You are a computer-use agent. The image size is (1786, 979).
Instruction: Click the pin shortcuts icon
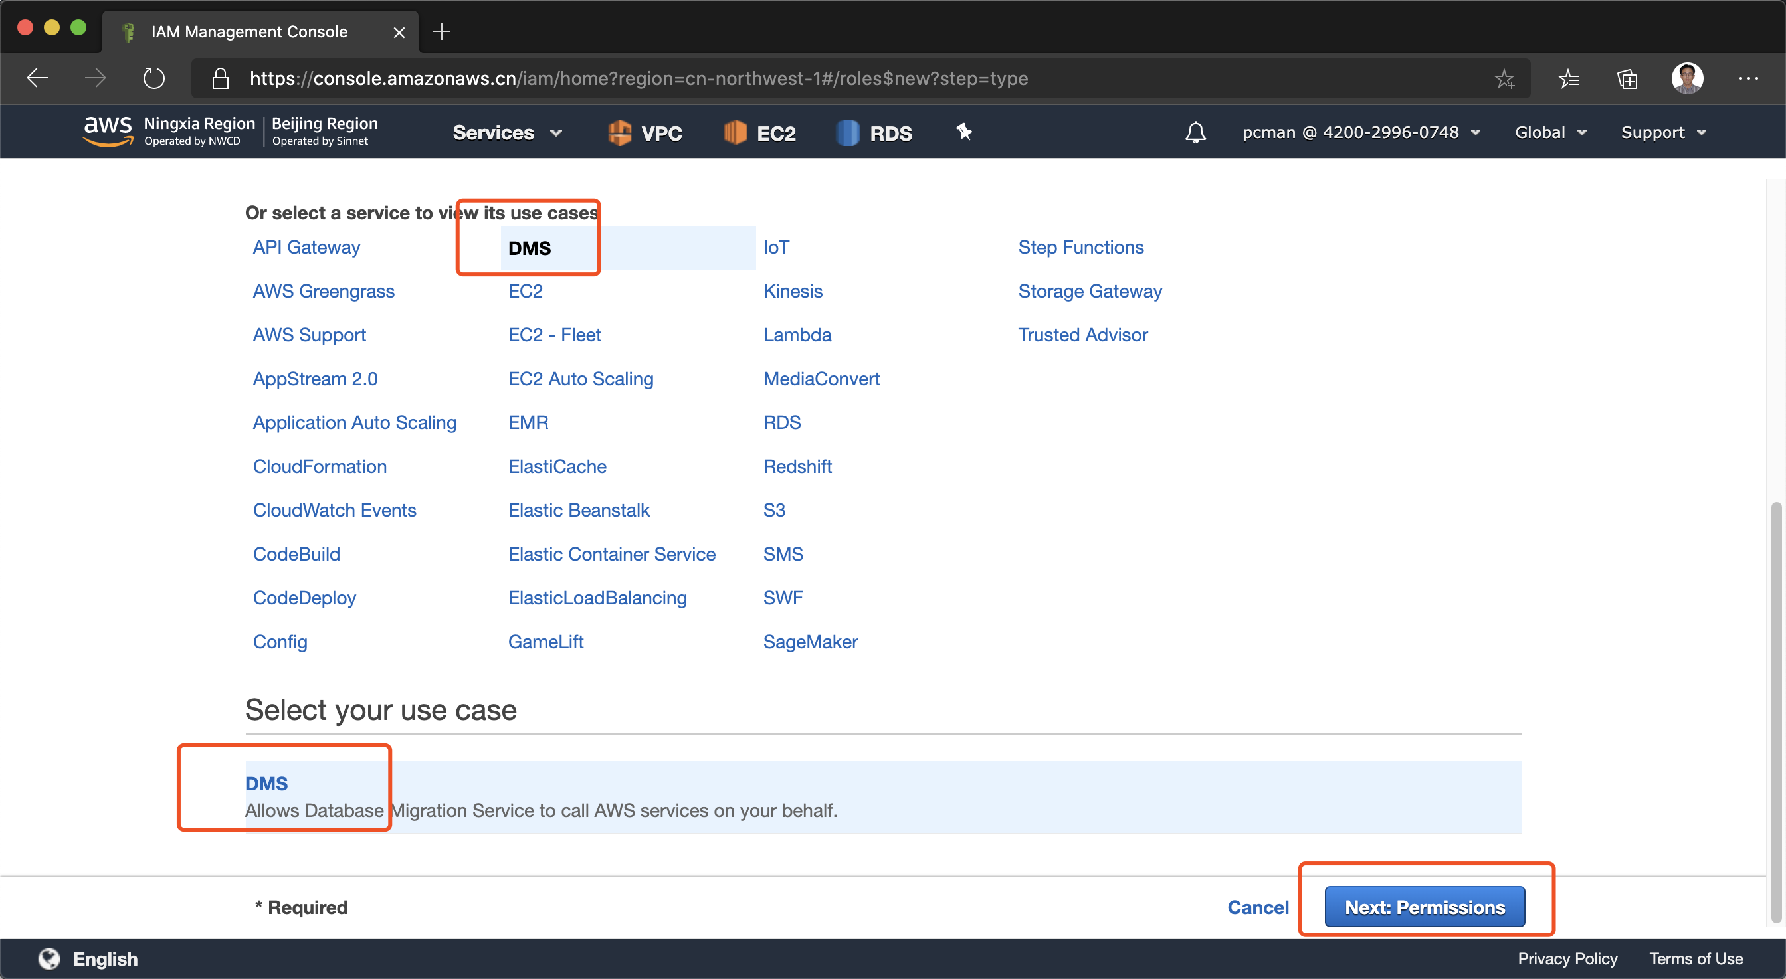pos(963,132)
